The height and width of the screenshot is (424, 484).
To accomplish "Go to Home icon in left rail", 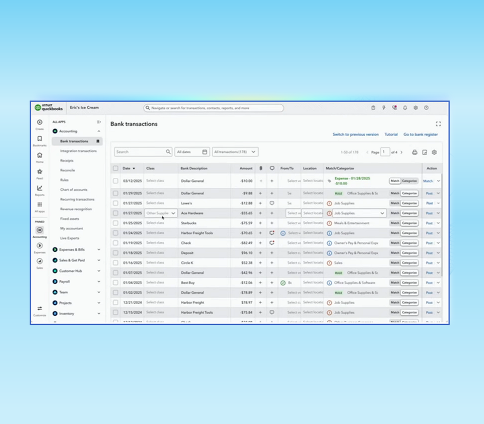I will click(40, 155).
